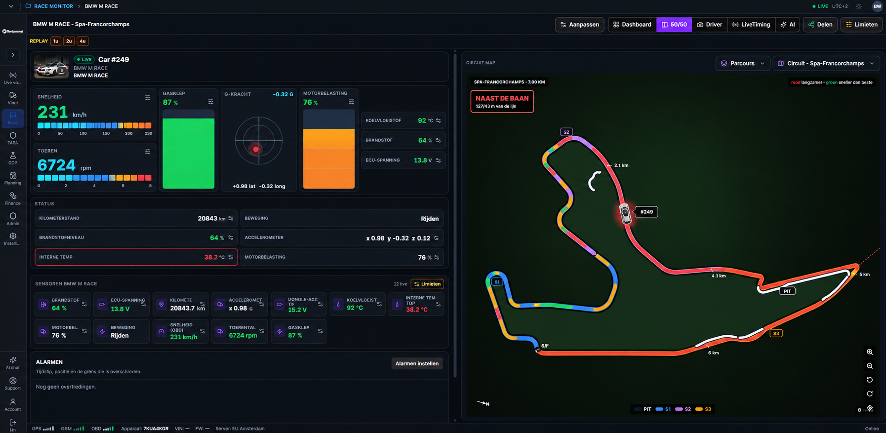Open the Support page
The height and width of the screenshot is (433, 886).
click(x=13, y=384)
